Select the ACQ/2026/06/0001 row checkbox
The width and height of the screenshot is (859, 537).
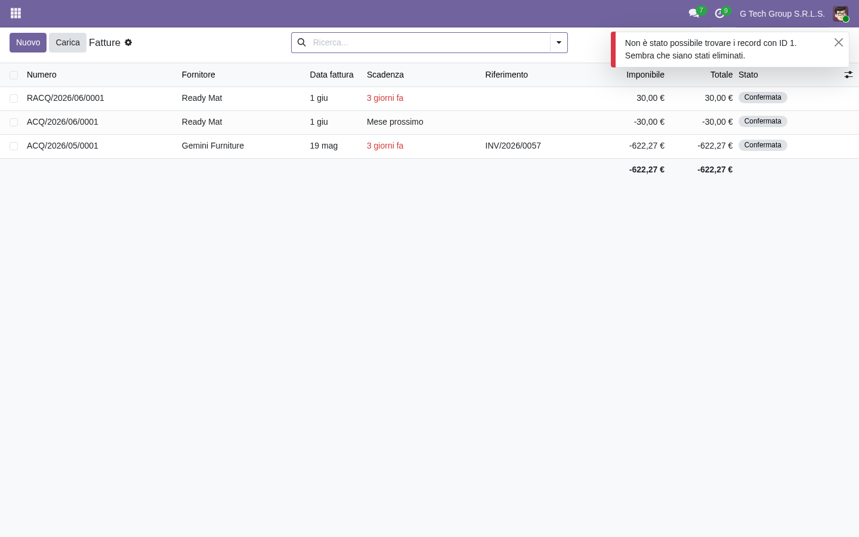coord(14,122)
